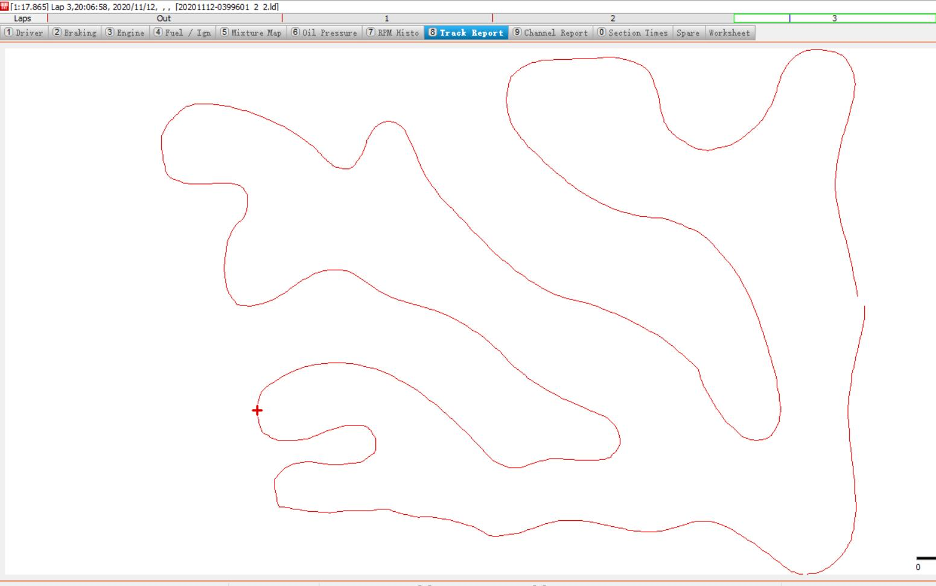Select the Track Report tab
The width and height of the screenshot is (936, 586).
466,33
